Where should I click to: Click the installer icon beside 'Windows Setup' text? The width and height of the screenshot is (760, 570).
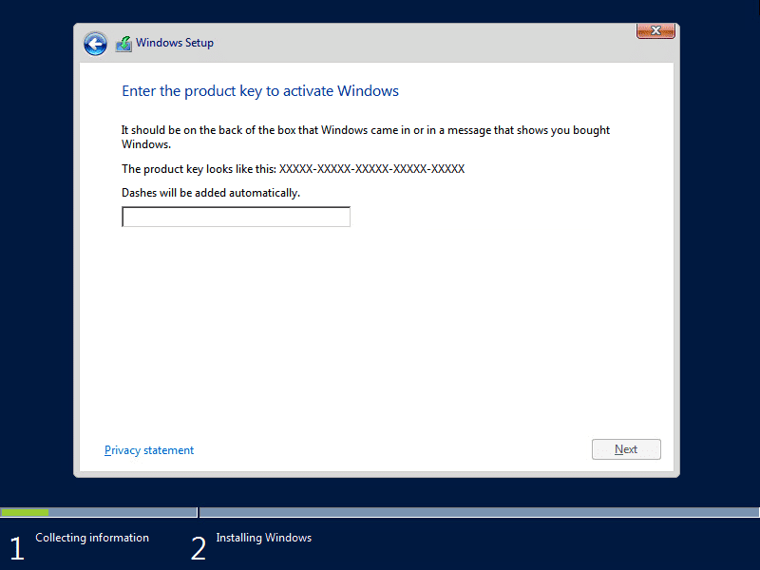coord(123,43)
